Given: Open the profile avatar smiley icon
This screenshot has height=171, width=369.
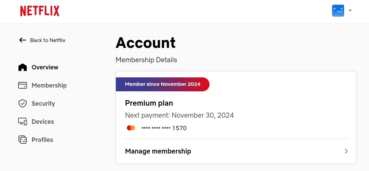Looking at the screenshot, I should [338, 11].
